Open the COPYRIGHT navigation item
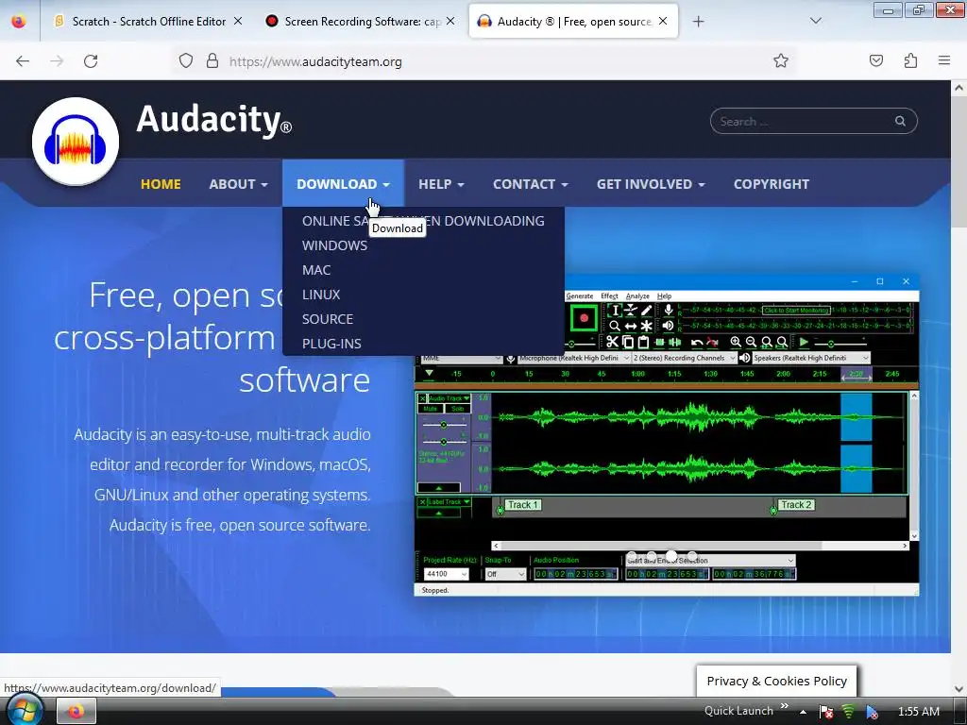This screenshot has width=967, height=725. (x=771, y=184)
